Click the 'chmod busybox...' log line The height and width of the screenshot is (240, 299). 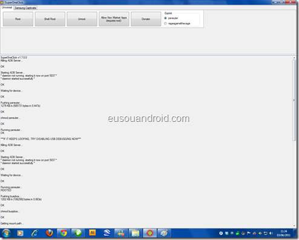pos(10,212)
